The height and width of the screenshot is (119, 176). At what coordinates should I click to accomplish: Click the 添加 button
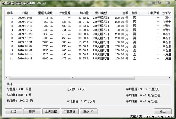[x=13, y=111]
